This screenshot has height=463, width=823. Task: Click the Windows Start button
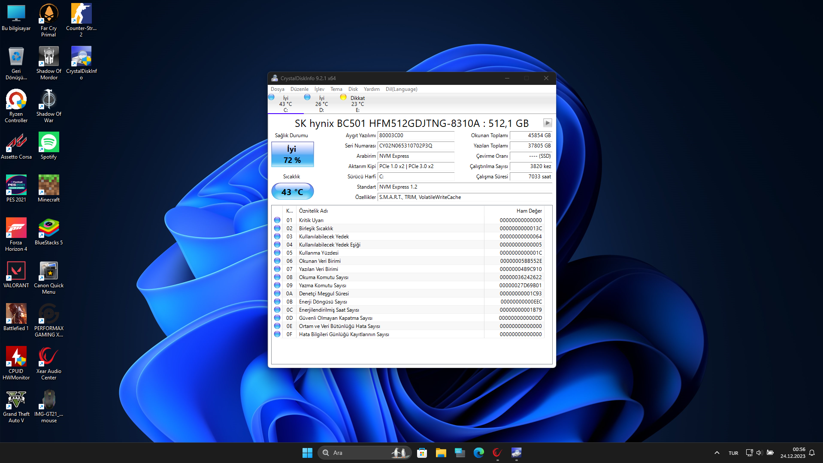point(307,453)
